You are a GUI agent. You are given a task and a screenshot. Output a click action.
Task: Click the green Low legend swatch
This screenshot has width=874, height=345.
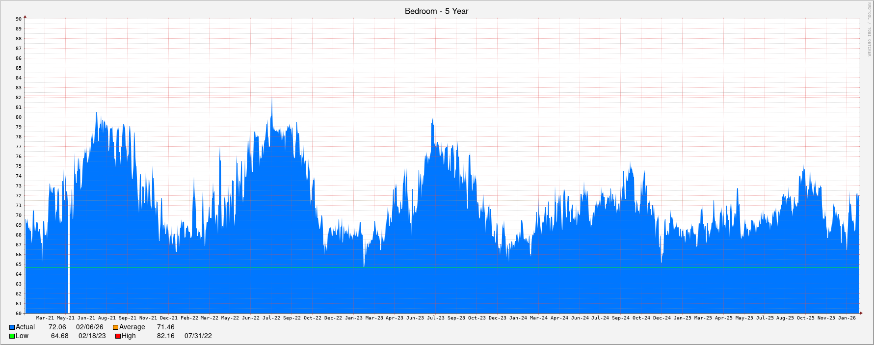click(12, 336)
